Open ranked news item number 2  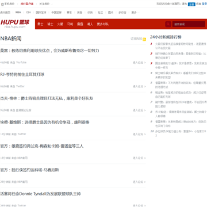coord(181,56)
